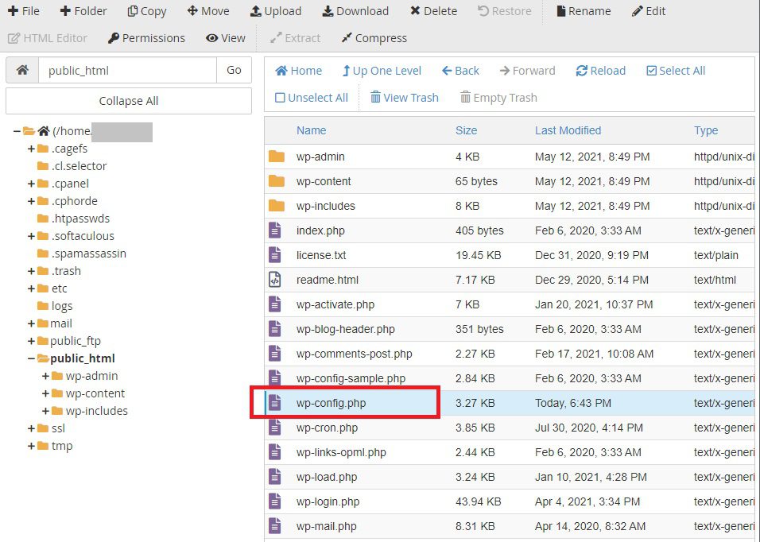The height and width of the screenshot is (542, 760).
Task: Click the Go button
Action: coord(234,70)
